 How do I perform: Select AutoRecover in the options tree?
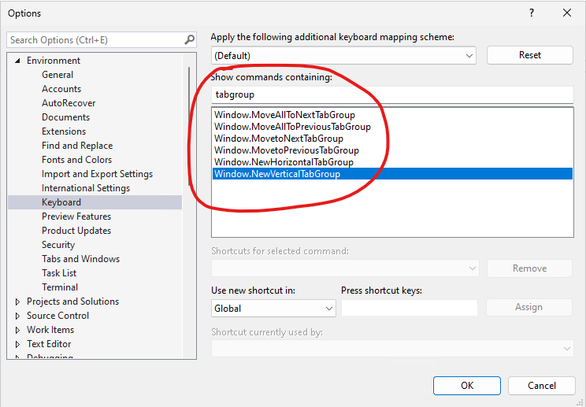click(x=69, y=103)
